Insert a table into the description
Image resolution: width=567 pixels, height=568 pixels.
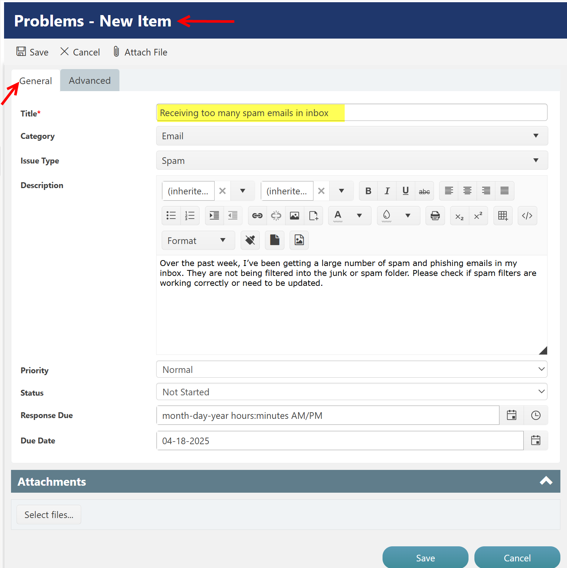coord(503,216)
